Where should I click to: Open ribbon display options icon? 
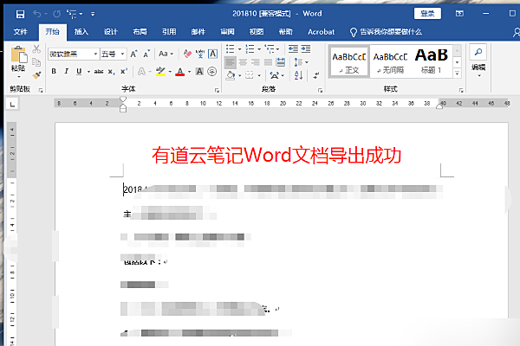459,14
